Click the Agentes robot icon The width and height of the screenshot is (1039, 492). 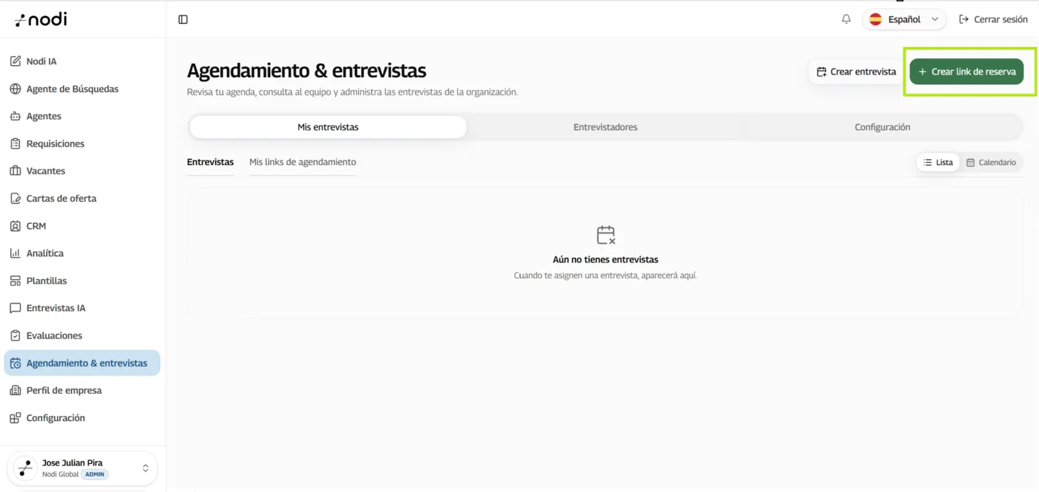16,116
